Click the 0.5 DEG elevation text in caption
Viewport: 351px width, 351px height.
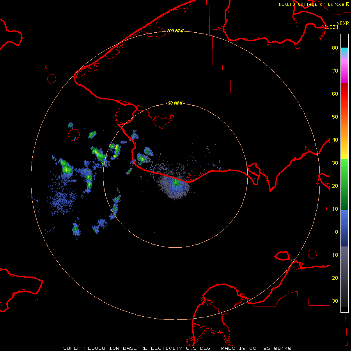click(x=199, y=348)
